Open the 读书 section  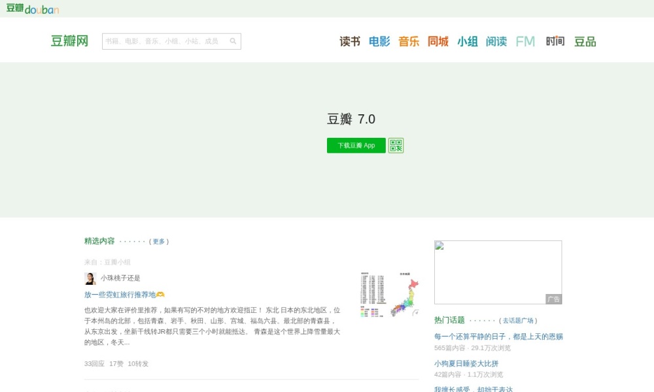[x=350, y=41]
